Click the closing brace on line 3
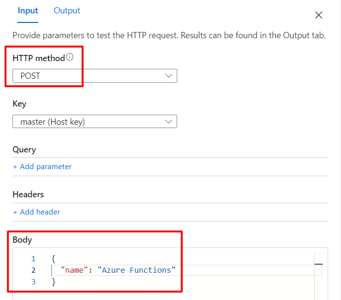The image size is (341, 300). click(x=54, y=281)
